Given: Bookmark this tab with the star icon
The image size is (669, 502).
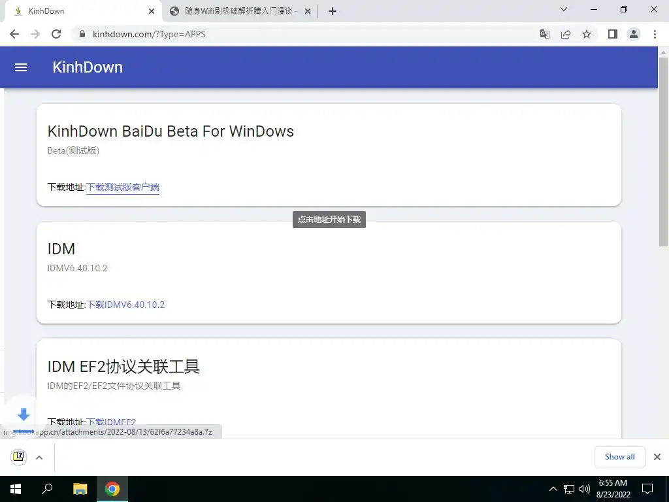Looking at the screenshot, I should 587,34.
